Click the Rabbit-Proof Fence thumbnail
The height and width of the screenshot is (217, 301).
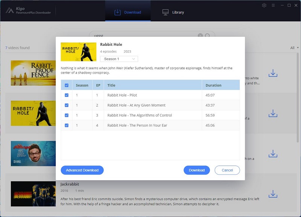33,73
